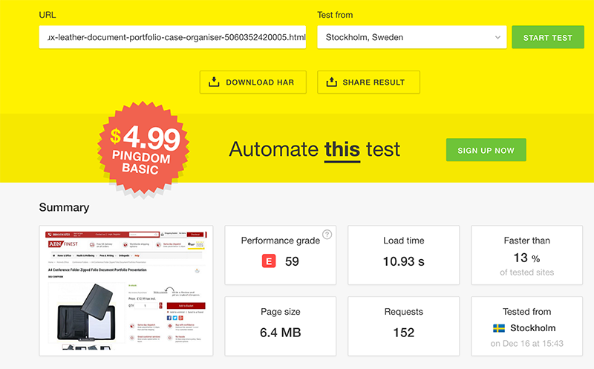This screenshot has height=369, width=594.
Task: Click the DOWNLOAD HAR button
Action: click(x=253, y=82)
